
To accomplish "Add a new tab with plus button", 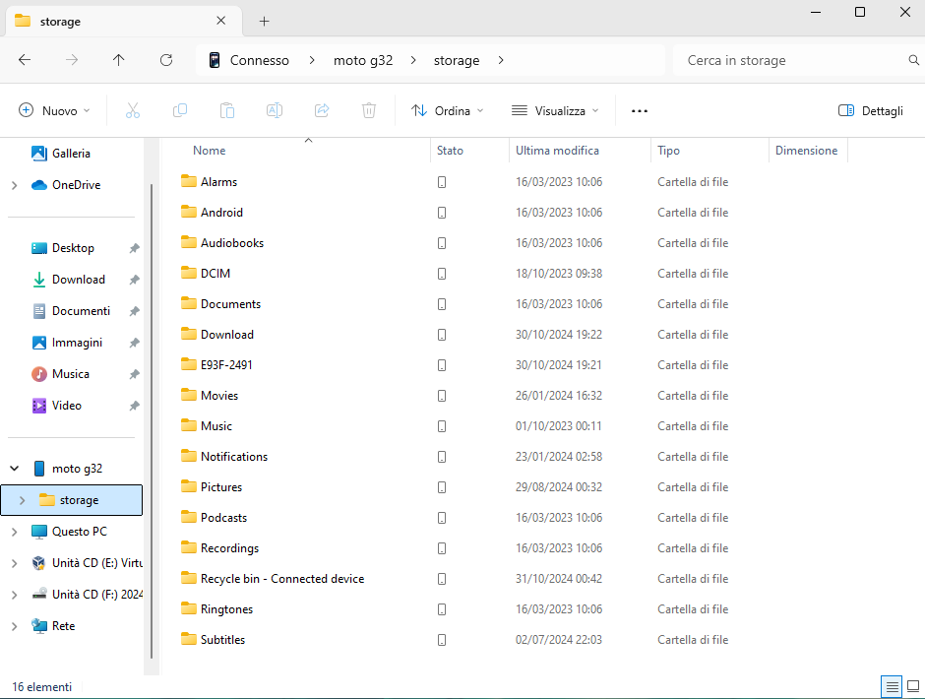I will (x=265, y=22).
